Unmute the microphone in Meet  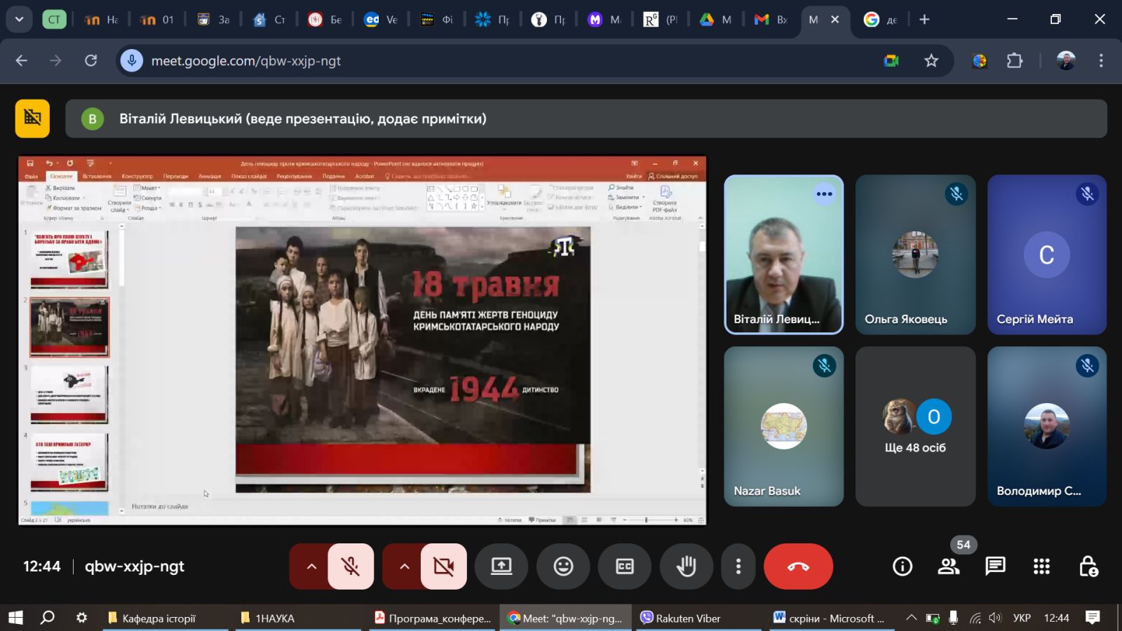(351, 566)
